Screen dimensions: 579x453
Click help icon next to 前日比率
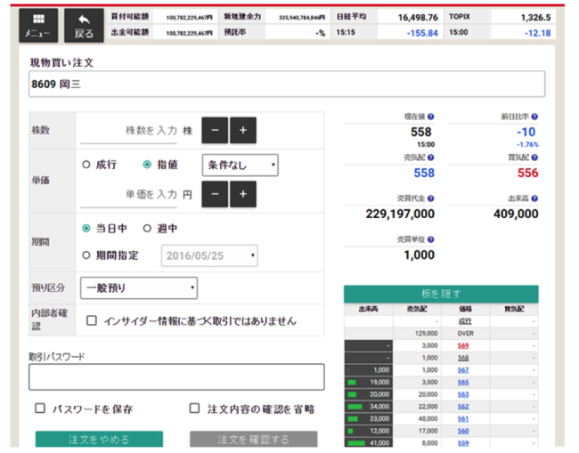(x=534, y=117)
